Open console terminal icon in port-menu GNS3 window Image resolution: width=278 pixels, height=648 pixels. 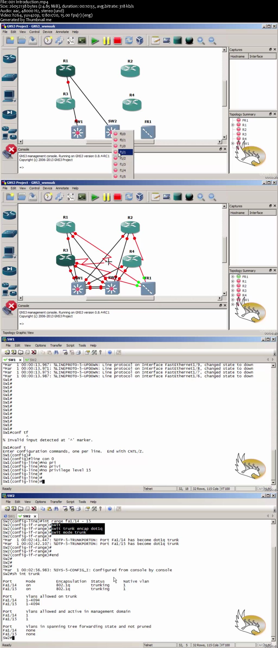82,40
